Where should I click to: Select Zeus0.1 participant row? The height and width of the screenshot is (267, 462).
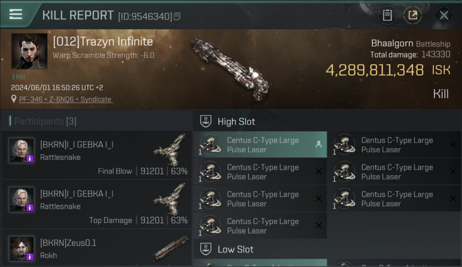[x=96, y=249]
